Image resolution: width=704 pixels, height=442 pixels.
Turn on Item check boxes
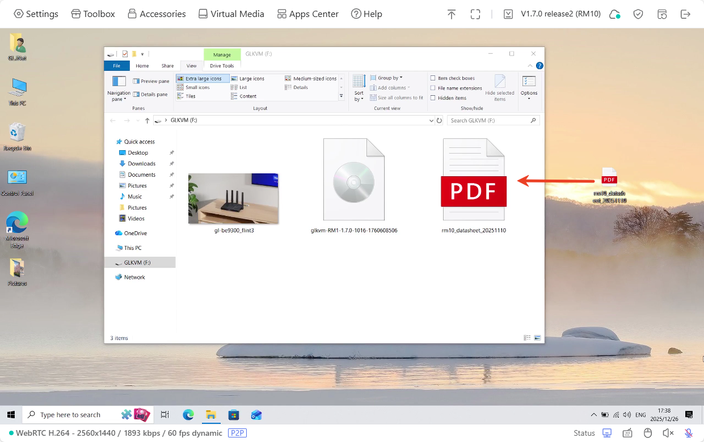pos(433,78)
